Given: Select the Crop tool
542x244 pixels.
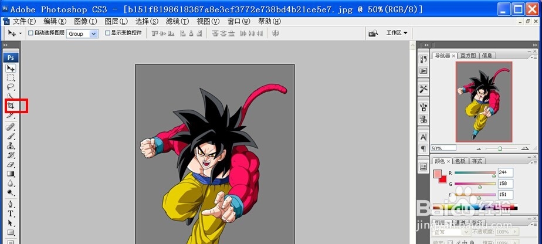Looking at the screenshot, I should coord(11,106).
